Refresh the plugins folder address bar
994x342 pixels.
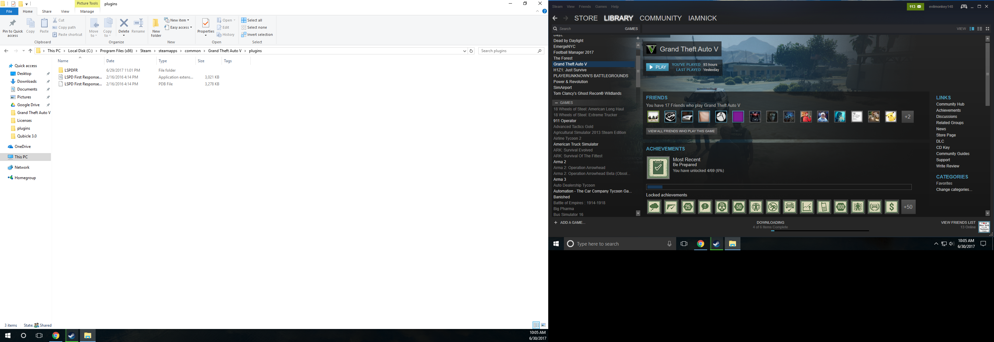[471, 51]
